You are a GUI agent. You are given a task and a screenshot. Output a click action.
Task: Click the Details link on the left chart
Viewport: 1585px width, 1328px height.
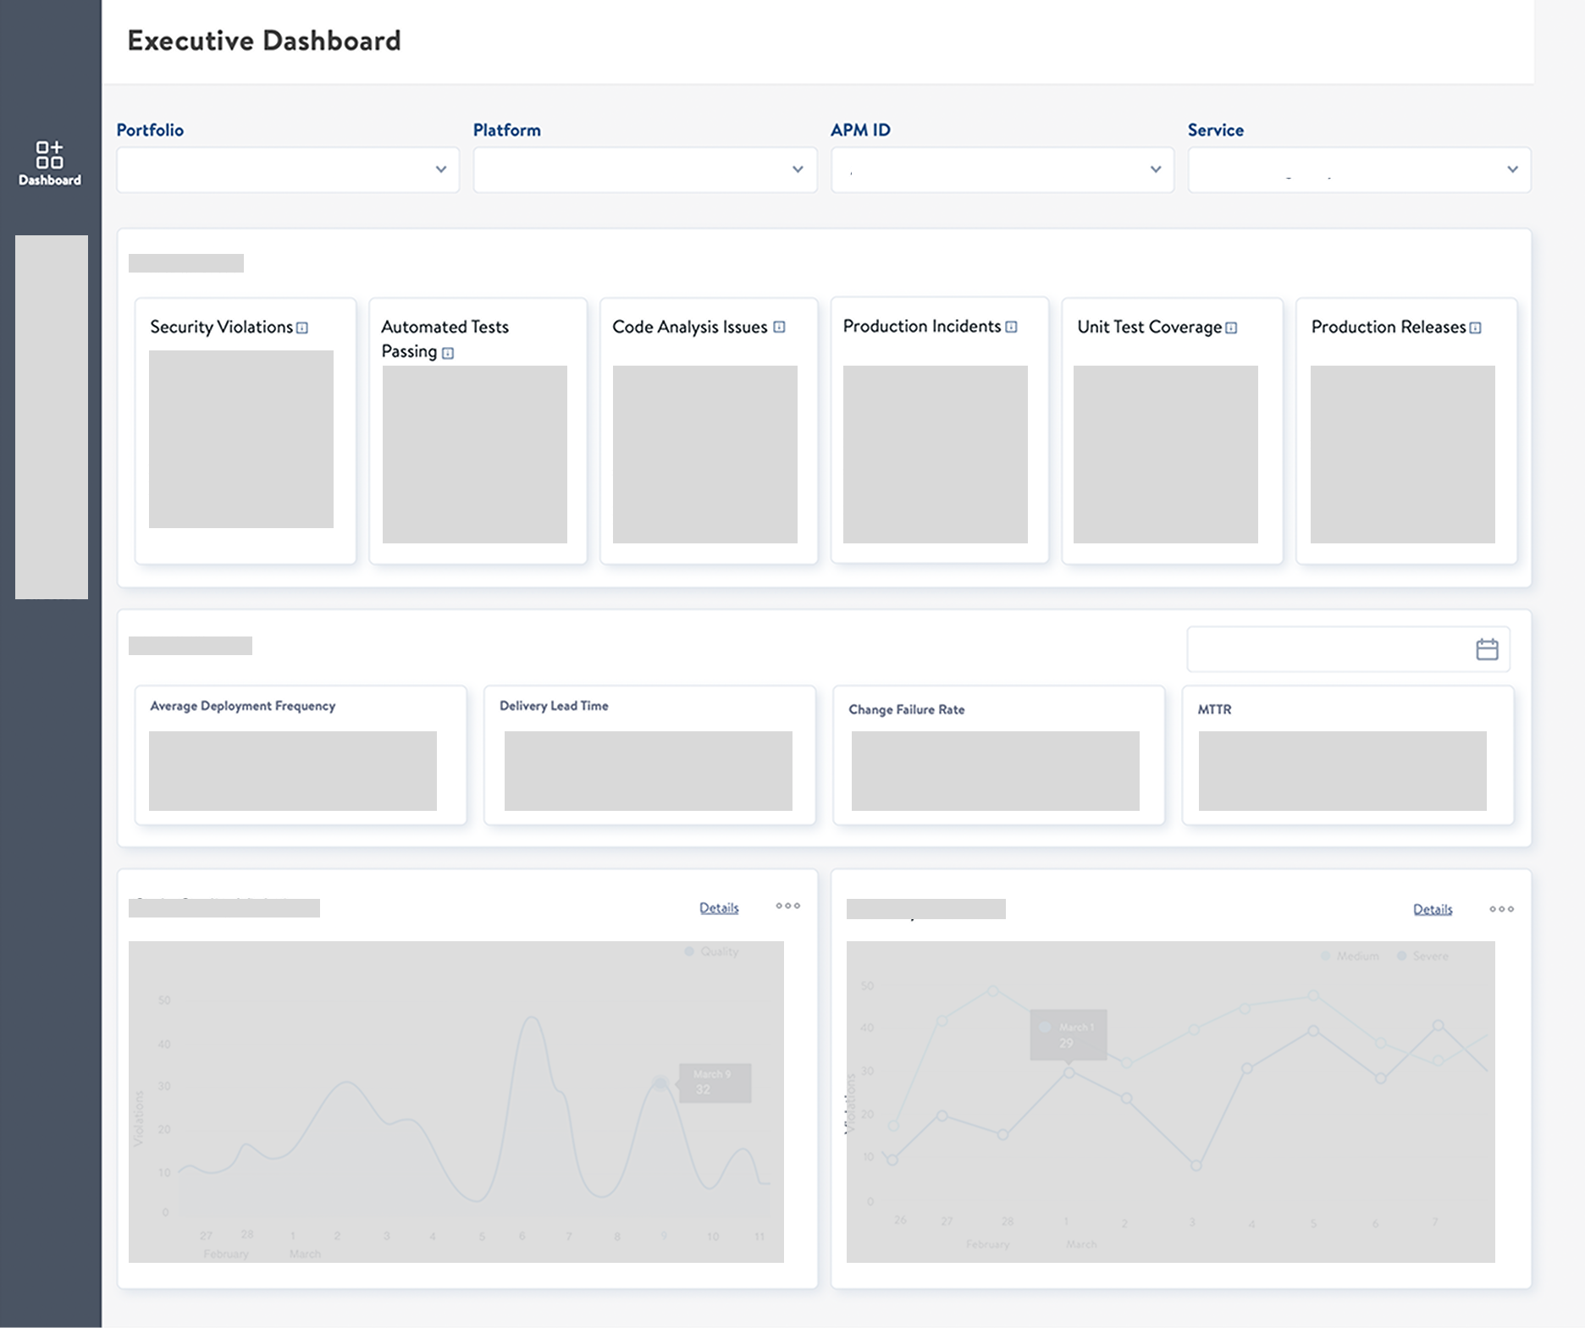(x=719, y=908)
